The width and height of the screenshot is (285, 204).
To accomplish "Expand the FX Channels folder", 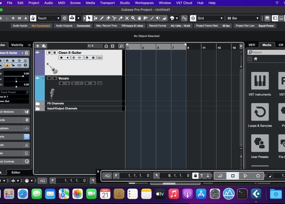I will click(x=38, y=104).
